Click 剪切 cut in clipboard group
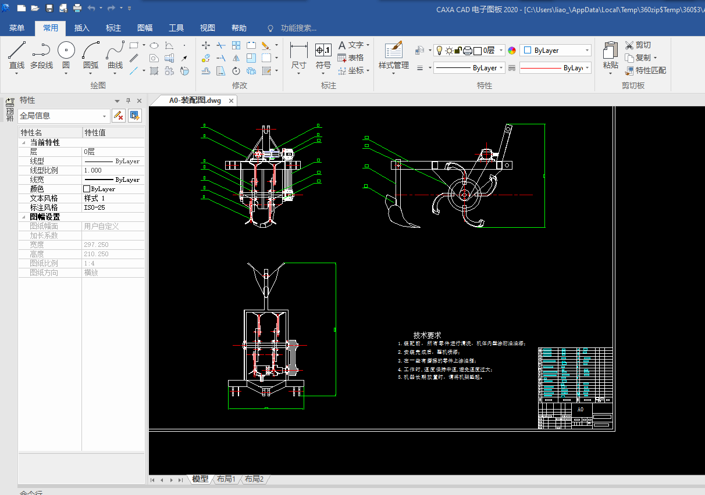Image resolution: width=705 pixels, height=495 pixels. 638,45
